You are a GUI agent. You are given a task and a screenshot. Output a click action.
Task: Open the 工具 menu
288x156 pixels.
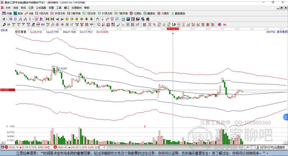[x=59, y=8]
